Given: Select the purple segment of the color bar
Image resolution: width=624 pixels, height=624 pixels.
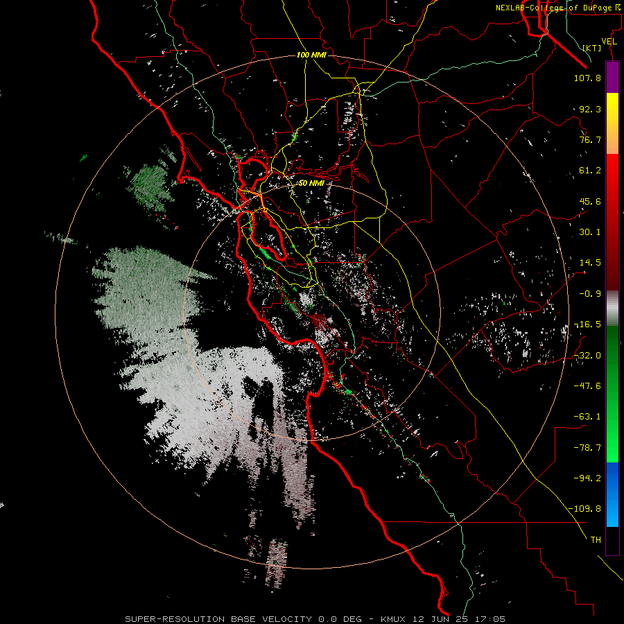Looking at the screenshot, I should 612,78.
